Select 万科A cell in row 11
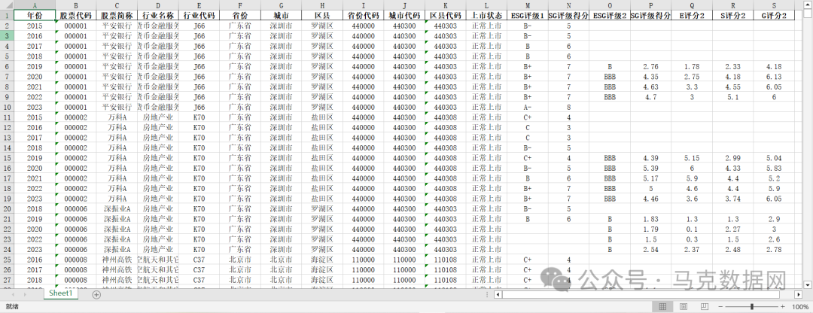813x313 pixels. [117, 117]
